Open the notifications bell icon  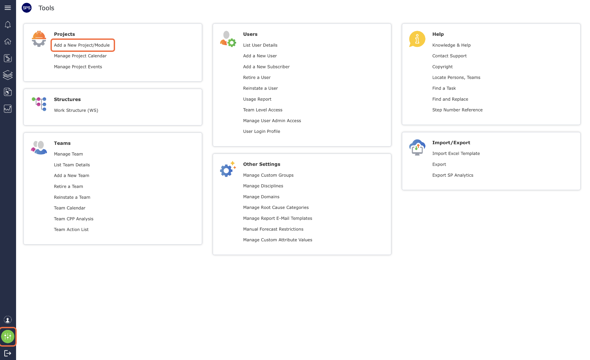coord(8,25)
